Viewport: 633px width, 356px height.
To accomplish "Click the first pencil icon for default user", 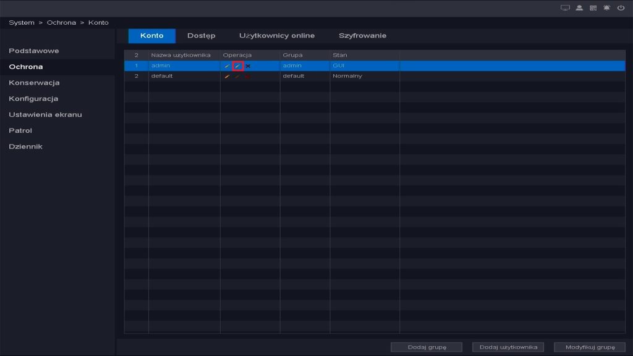I will pos(227,76).
